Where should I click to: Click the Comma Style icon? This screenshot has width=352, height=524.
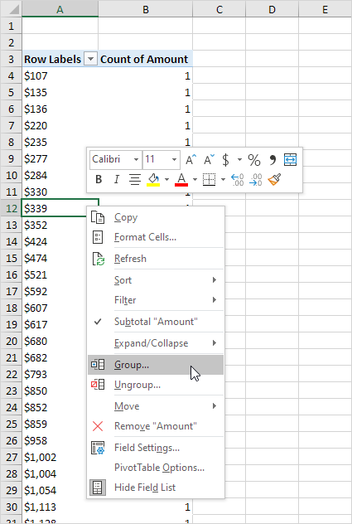pos(272,160)
